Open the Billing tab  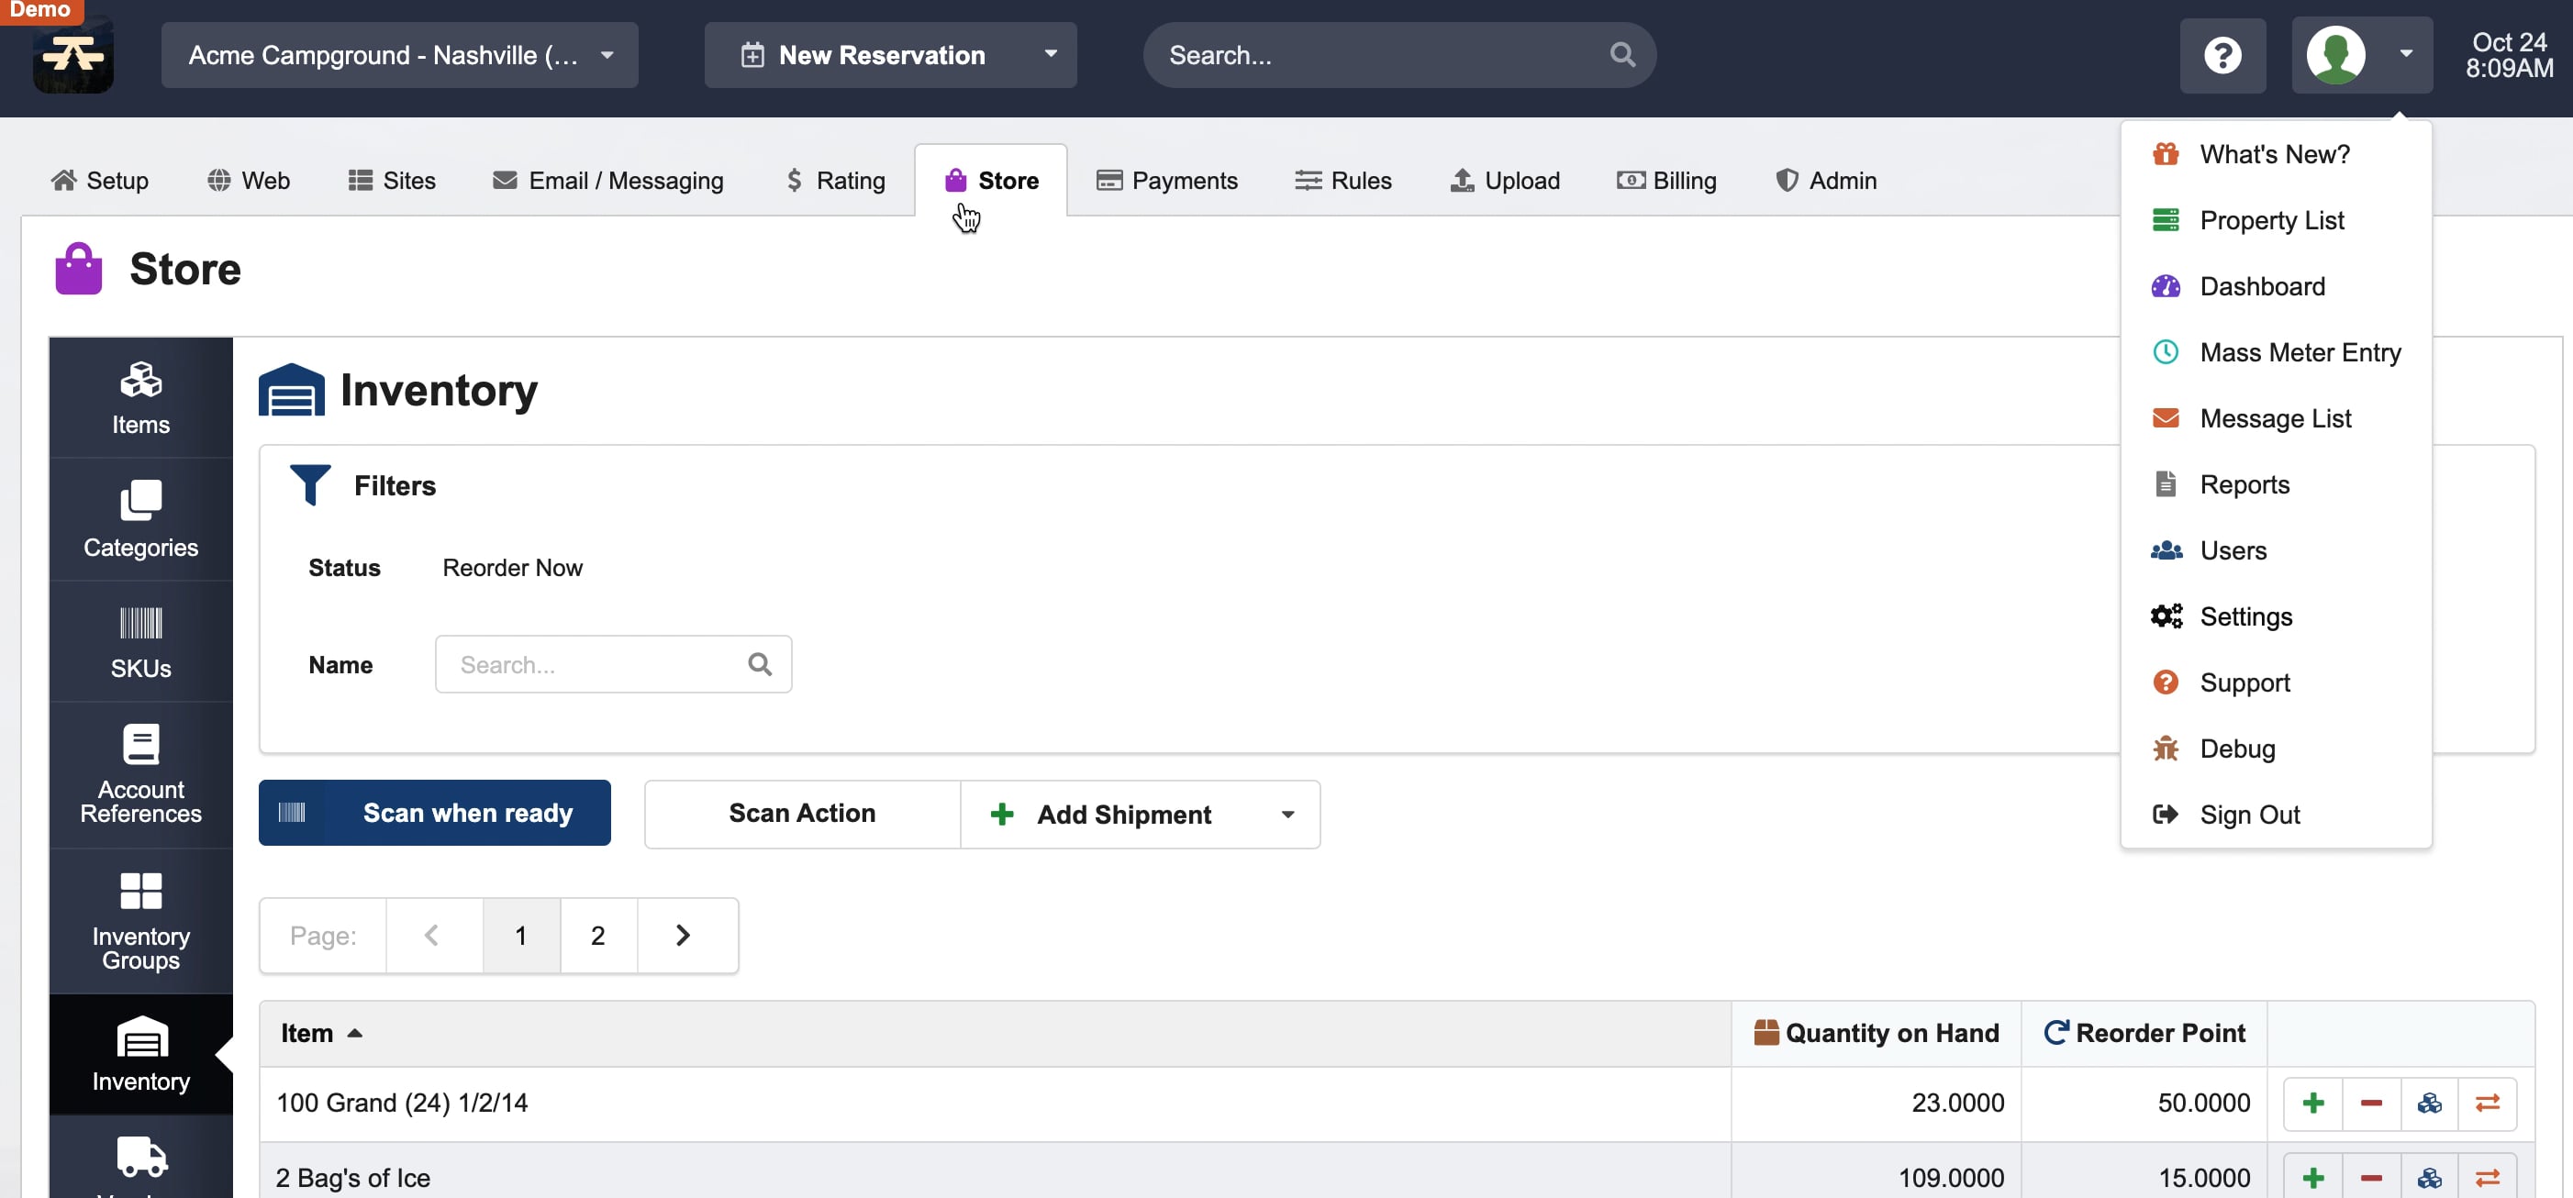point(1667,181)
